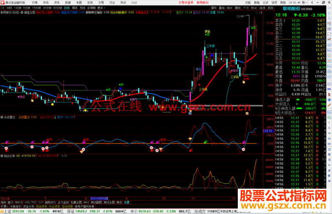Click the 129.75 value marker on indicator axis

269,131
